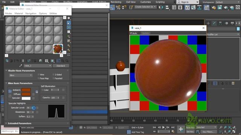Click the Diffuse color swatch
Screen dimensions: 241x135
(x=26, y=94)
